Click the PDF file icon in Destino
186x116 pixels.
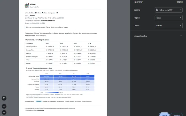point(157,10)
